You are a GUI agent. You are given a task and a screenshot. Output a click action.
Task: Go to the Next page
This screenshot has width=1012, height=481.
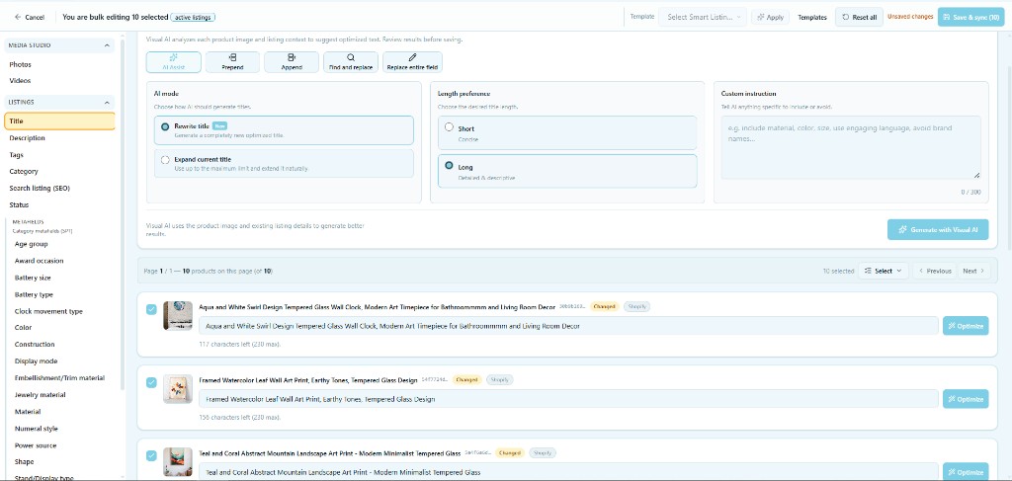pyautogui.click(x=973, y=271)
